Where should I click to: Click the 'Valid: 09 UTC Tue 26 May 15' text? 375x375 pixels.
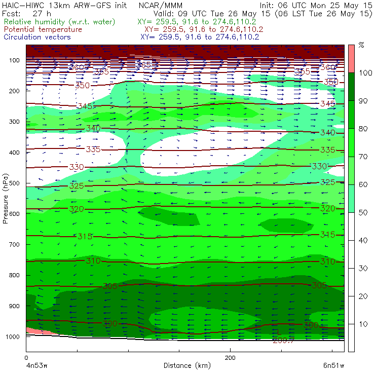[213, 13]
